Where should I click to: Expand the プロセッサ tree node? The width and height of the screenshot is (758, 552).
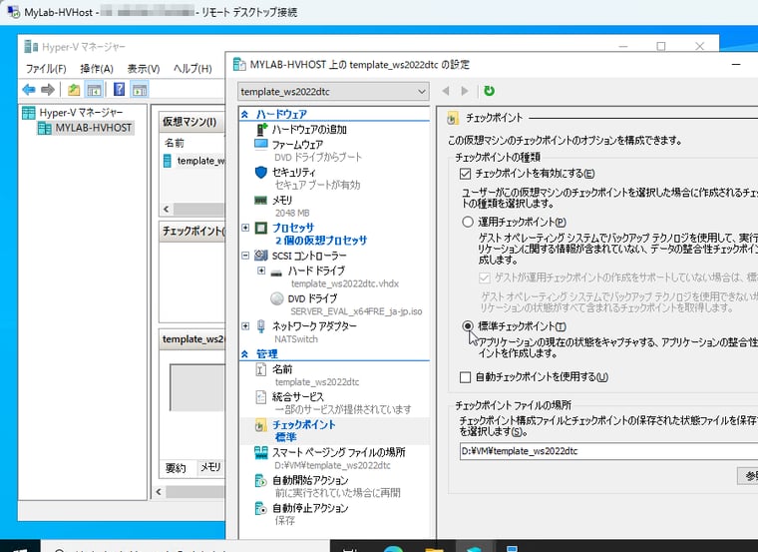[245, 227]
